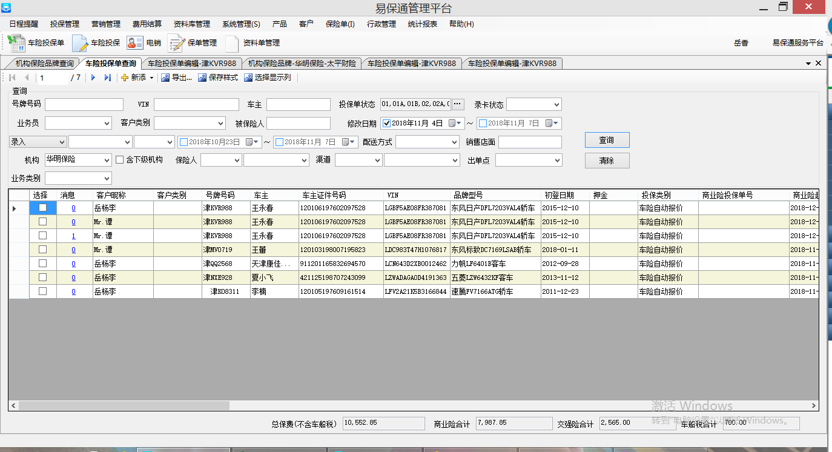Click the 导出 export icon
The height and width of the screenshot is (452, 832).
165,78
